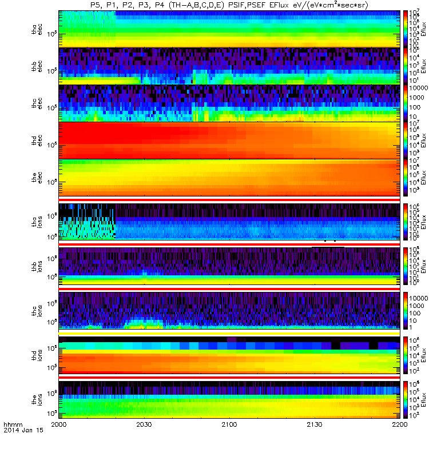The image size is (429, 457).
Task: Click inside the the elec spectrogram panel
Action: [229, 178]
